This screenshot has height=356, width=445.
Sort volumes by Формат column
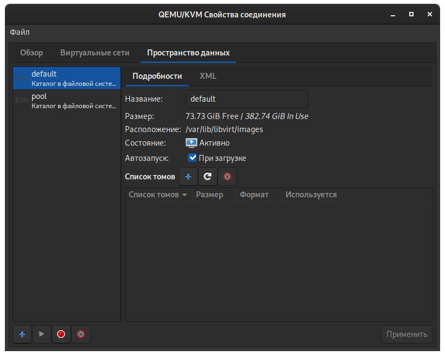point(259,195)
